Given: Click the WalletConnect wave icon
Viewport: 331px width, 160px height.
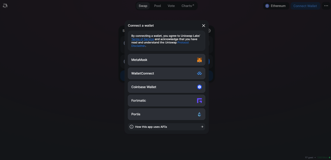Looking at the screenshot, I should point(199,74).
